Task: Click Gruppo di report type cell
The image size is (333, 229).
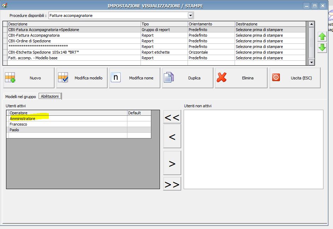Action: click(x=164, y=30)
